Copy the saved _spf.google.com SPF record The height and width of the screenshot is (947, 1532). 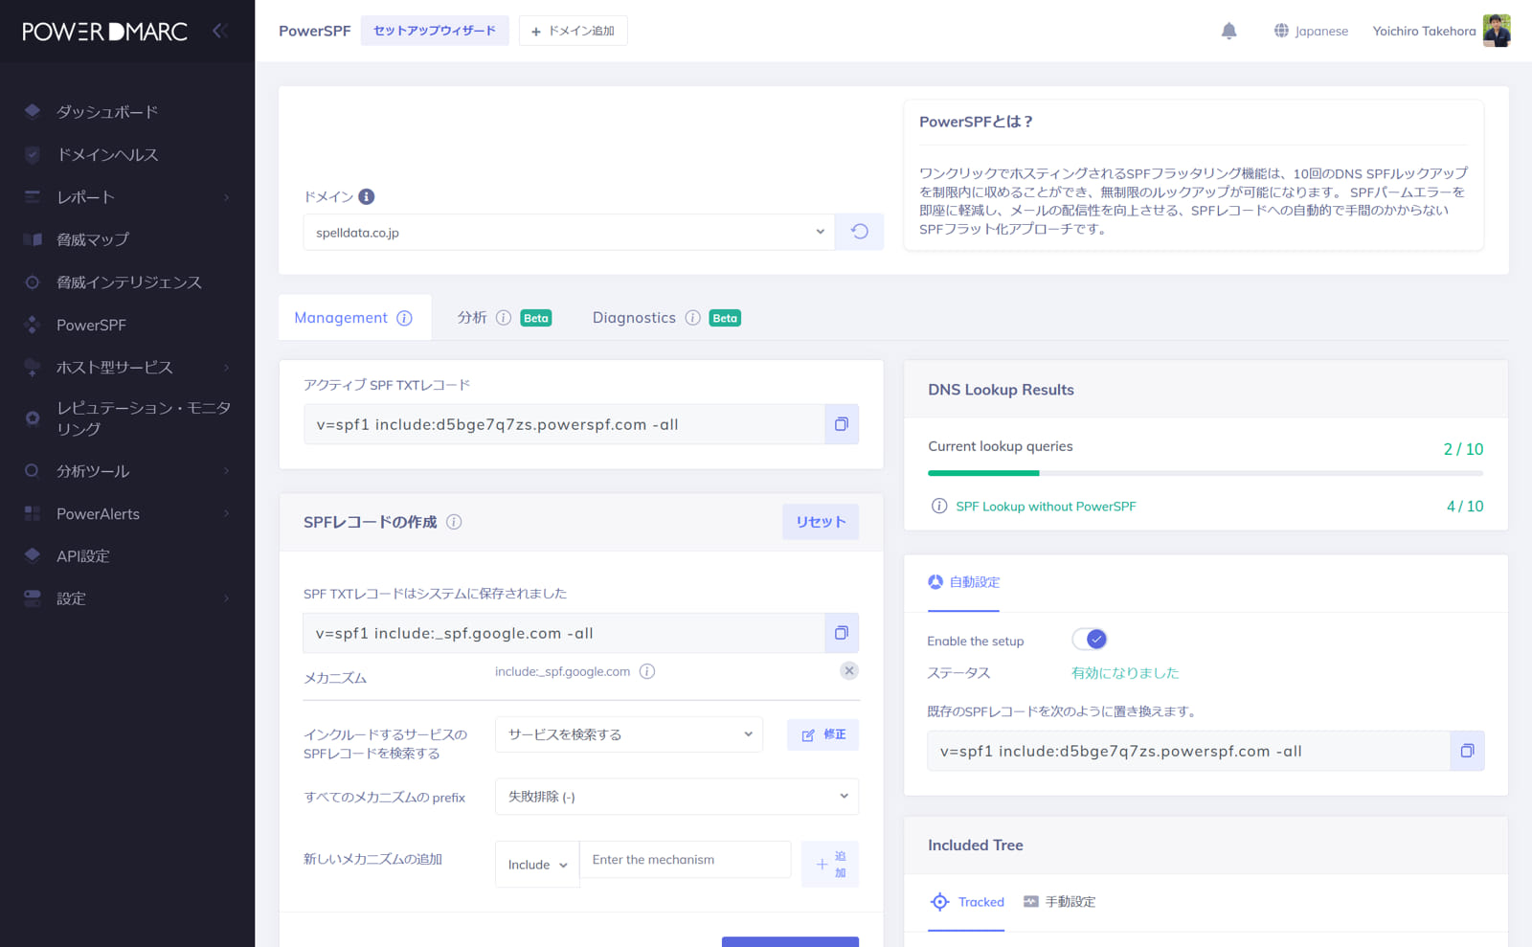[842, 633]
